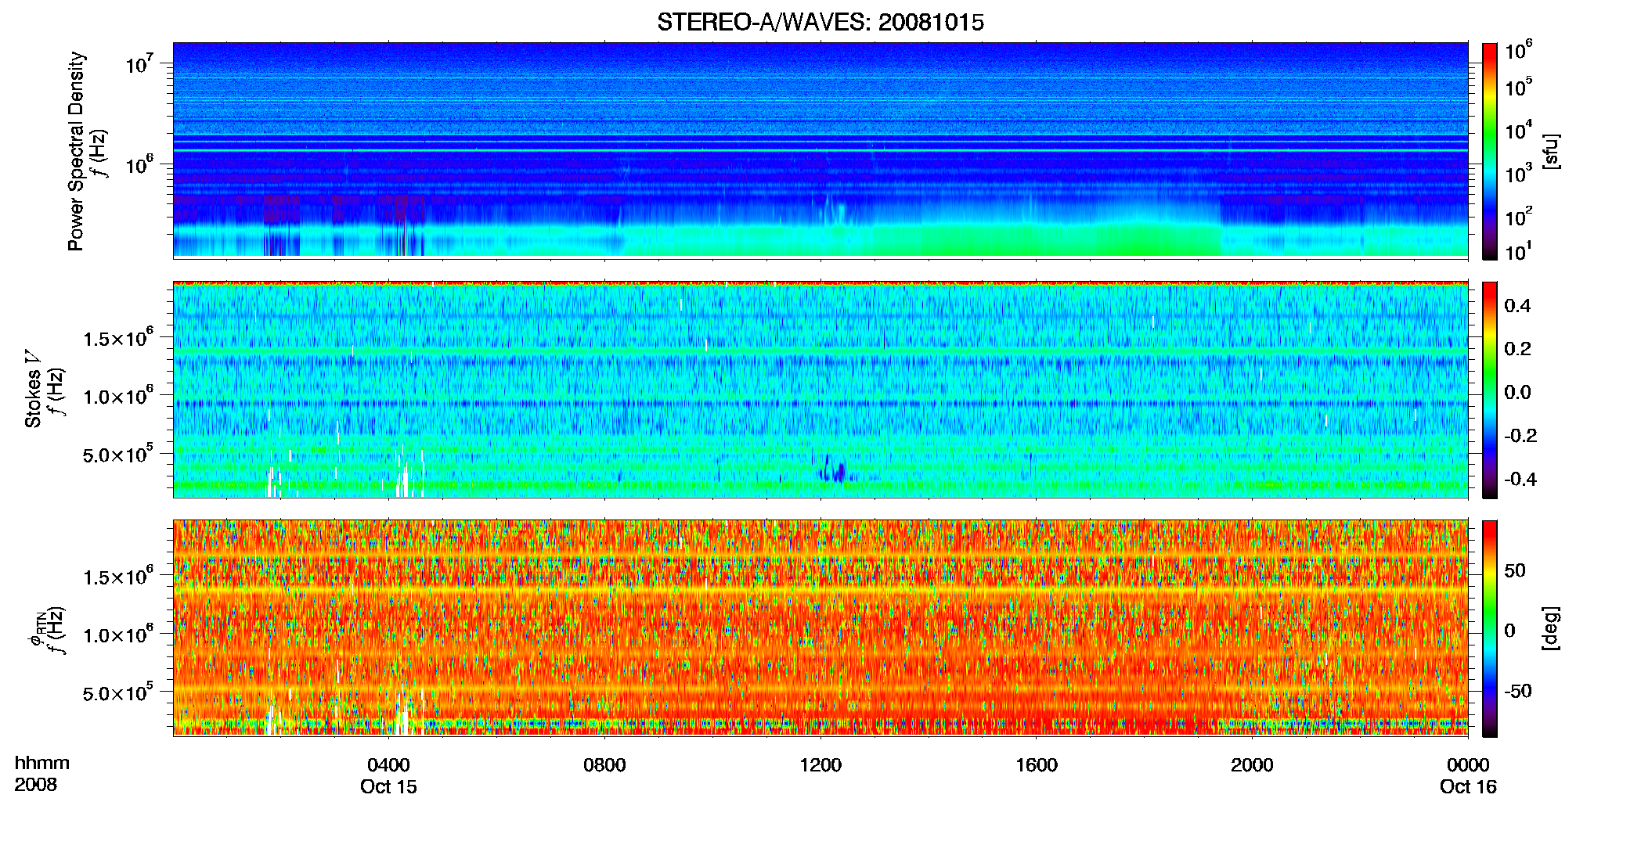Image resolution: width=1641 pixels, height=845 pixels.
Task: Click the 0000 time tick label
Action: (1468, 765)
